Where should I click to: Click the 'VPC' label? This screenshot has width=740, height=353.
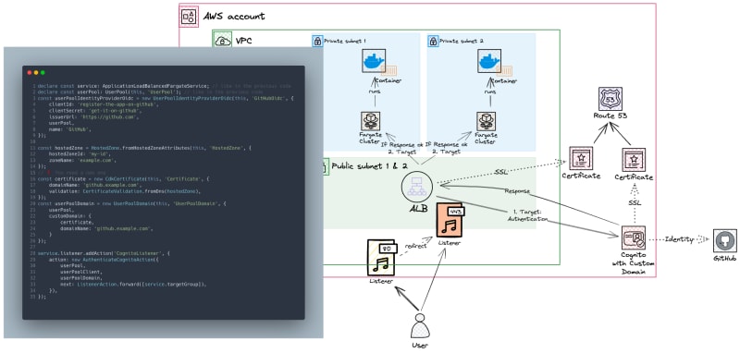[x=243, y=41]
